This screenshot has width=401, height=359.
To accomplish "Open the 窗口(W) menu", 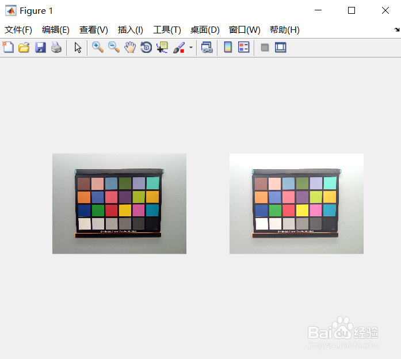I will point(245,30).
